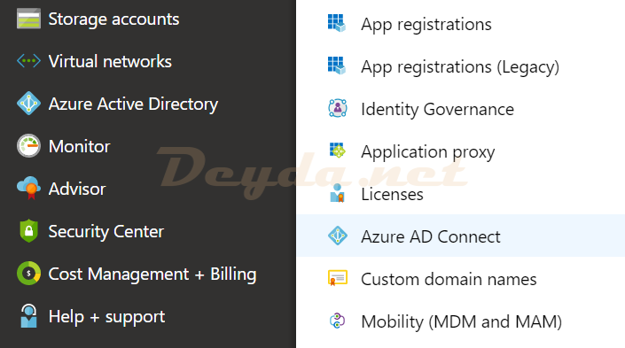Click the Storage accounts icon
The image size is (625, 348).
(x=28, y=19)
